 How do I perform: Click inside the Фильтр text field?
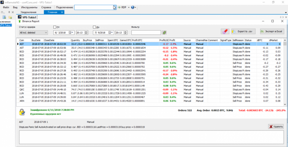tap(146, 32)
